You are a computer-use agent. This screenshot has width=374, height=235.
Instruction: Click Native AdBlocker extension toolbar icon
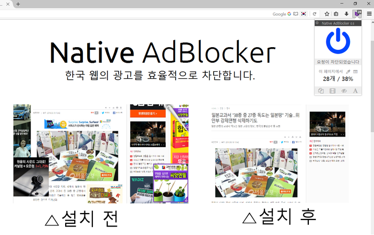pos(357,13)
